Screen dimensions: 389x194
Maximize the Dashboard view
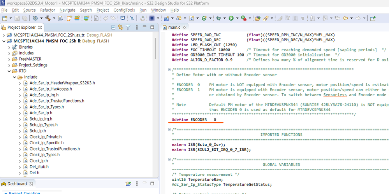(152, 184)
